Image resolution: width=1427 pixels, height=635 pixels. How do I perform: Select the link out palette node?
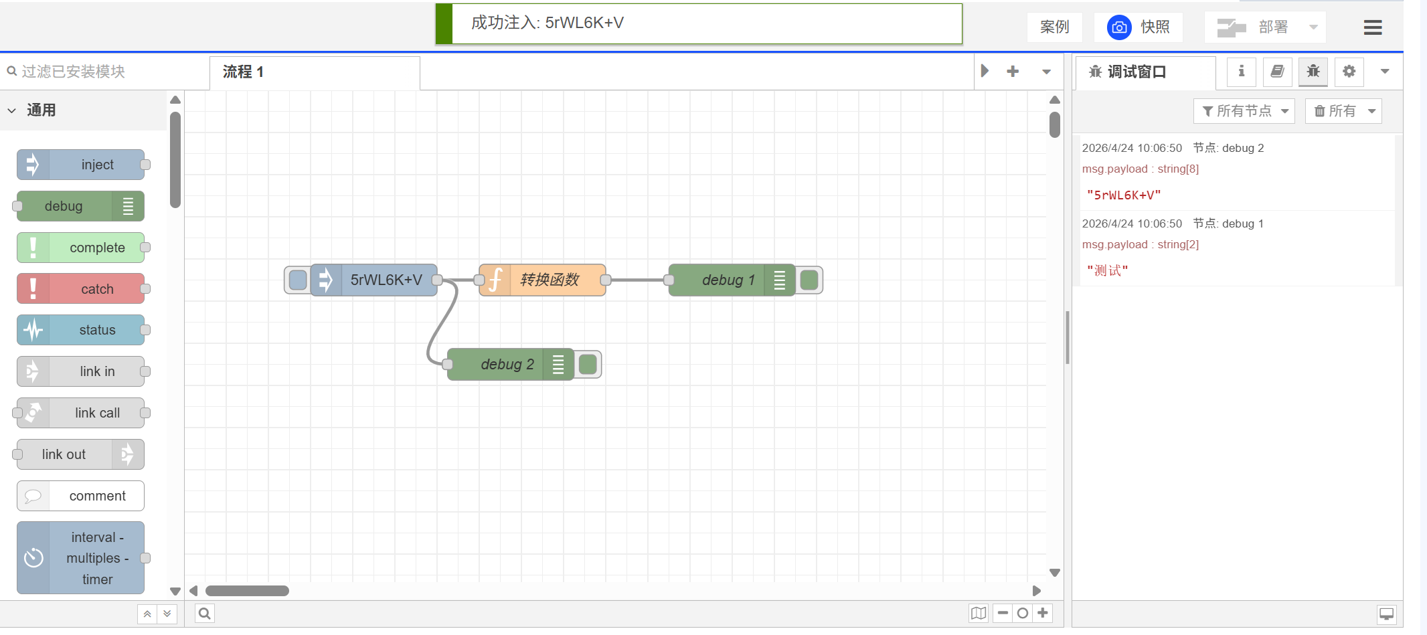[80, 454]
